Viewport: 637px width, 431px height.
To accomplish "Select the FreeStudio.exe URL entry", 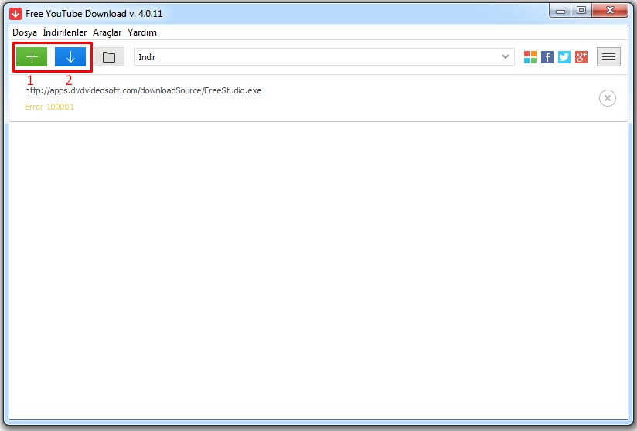I will 143,90.
